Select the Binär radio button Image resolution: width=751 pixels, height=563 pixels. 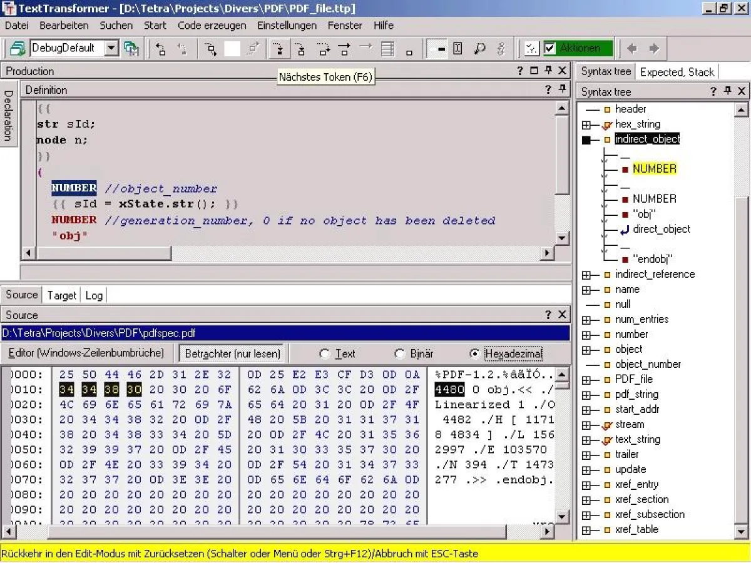(399, 353)
